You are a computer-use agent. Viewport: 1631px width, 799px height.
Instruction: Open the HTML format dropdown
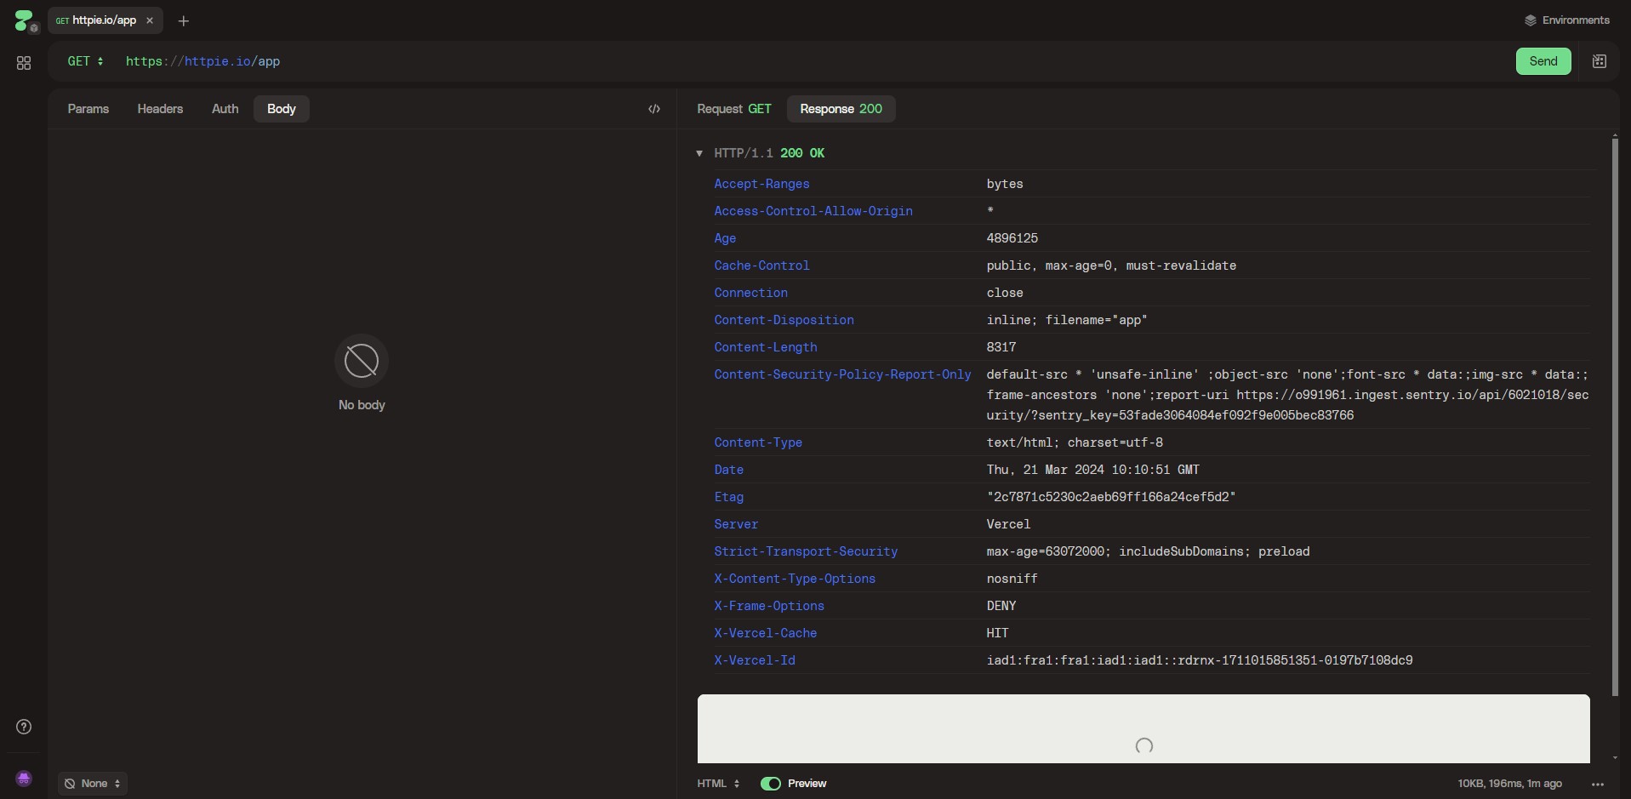pyautogui.click(x=719, y=784)
